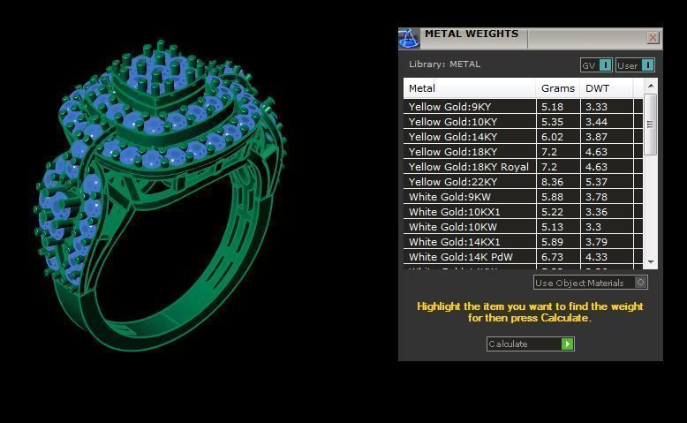Toggle the GV library switch
Viewport: 687px width, 423px height.
pyautogui.click(x=596, y=65)
